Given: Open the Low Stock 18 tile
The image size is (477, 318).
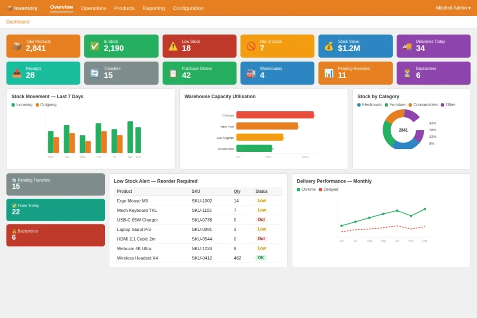Looking at the screenshot, I should tap(199, 46).
